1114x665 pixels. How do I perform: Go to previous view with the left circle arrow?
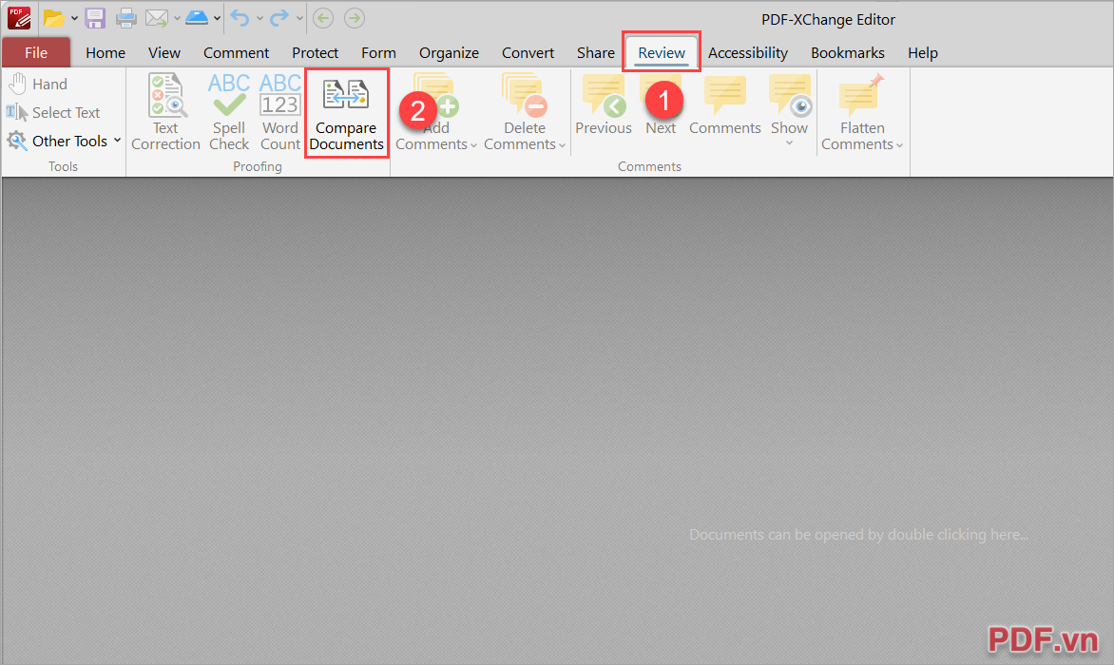click(323, 18)
